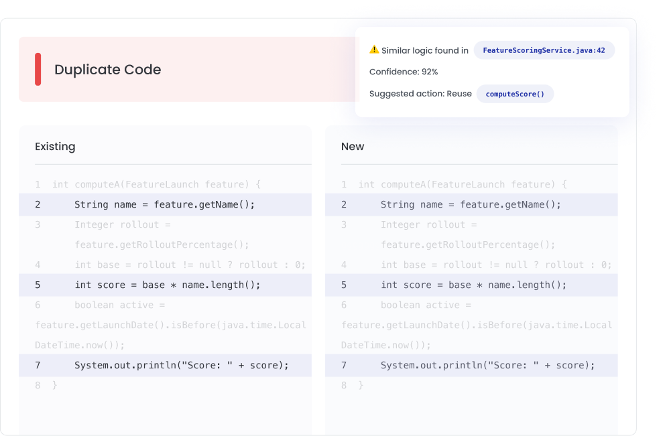Click line number 7 in New panel

point(343,366)
